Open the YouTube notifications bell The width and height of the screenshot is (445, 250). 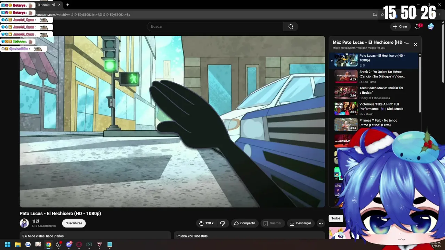[x=418, y=26]
